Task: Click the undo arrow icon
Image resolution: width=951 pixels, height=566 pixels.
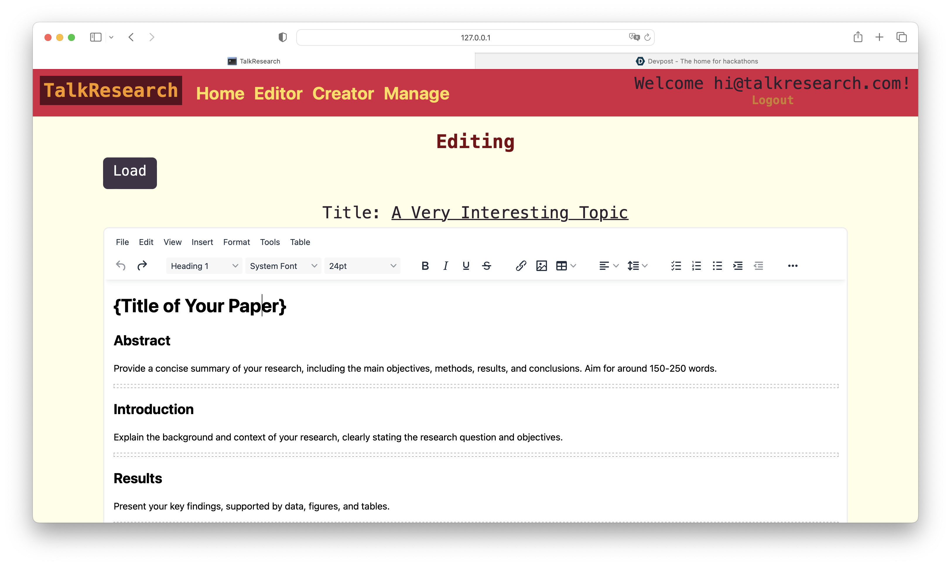Action: pyautogui.click(x=121, y=266)
